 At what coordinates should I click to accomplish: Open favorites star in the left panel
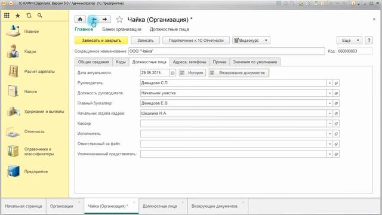coord(18,16)
